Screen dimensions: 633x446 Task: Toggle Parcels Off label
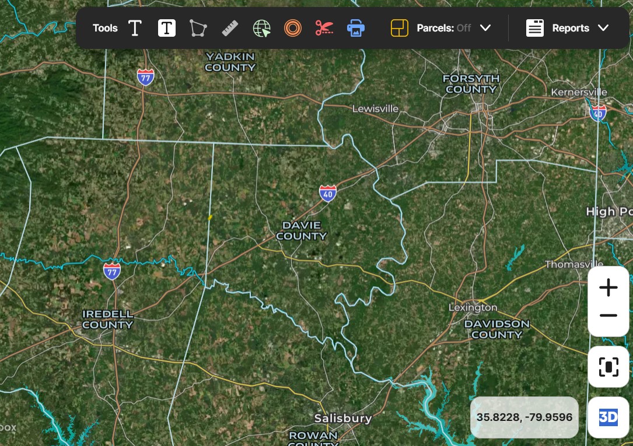443,28
